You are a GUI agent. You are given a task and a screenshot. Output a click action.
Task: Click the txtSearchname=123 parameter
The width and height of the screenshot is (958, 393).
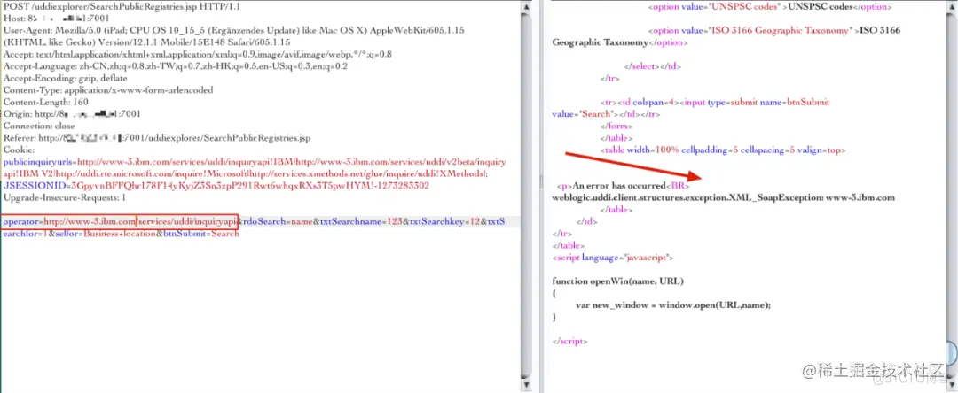point(360,222)
